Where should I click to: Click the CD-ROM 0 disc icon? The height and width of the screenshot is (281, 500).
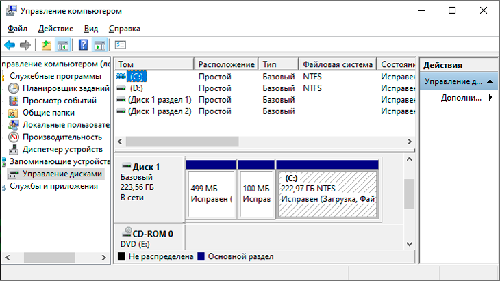click(127, 232)
